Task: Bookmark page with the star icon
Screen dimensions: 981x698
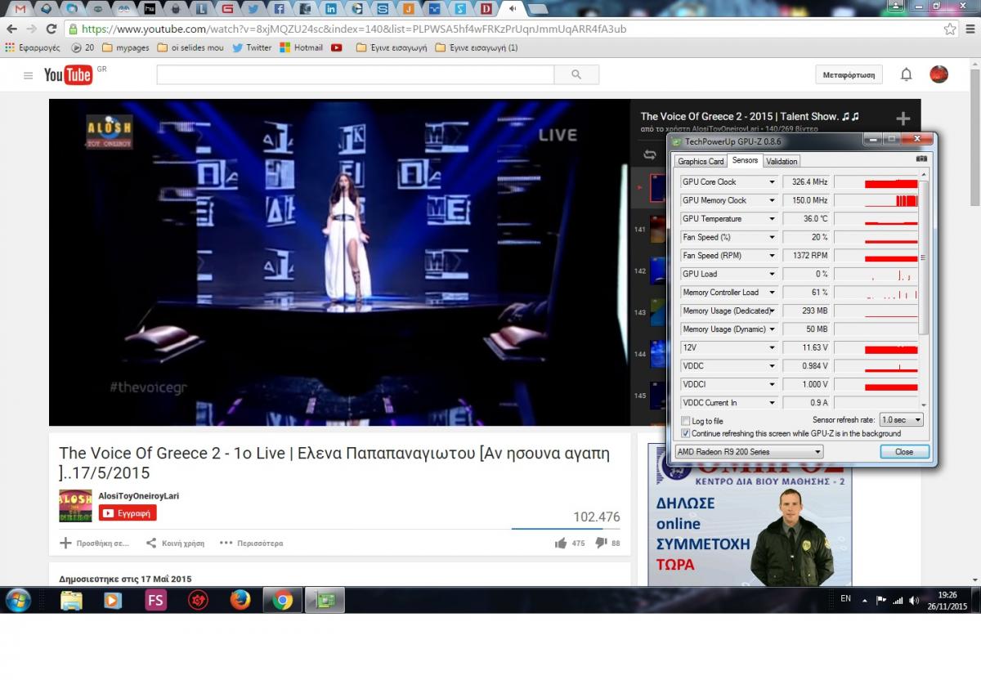Action: pos(949,29)
